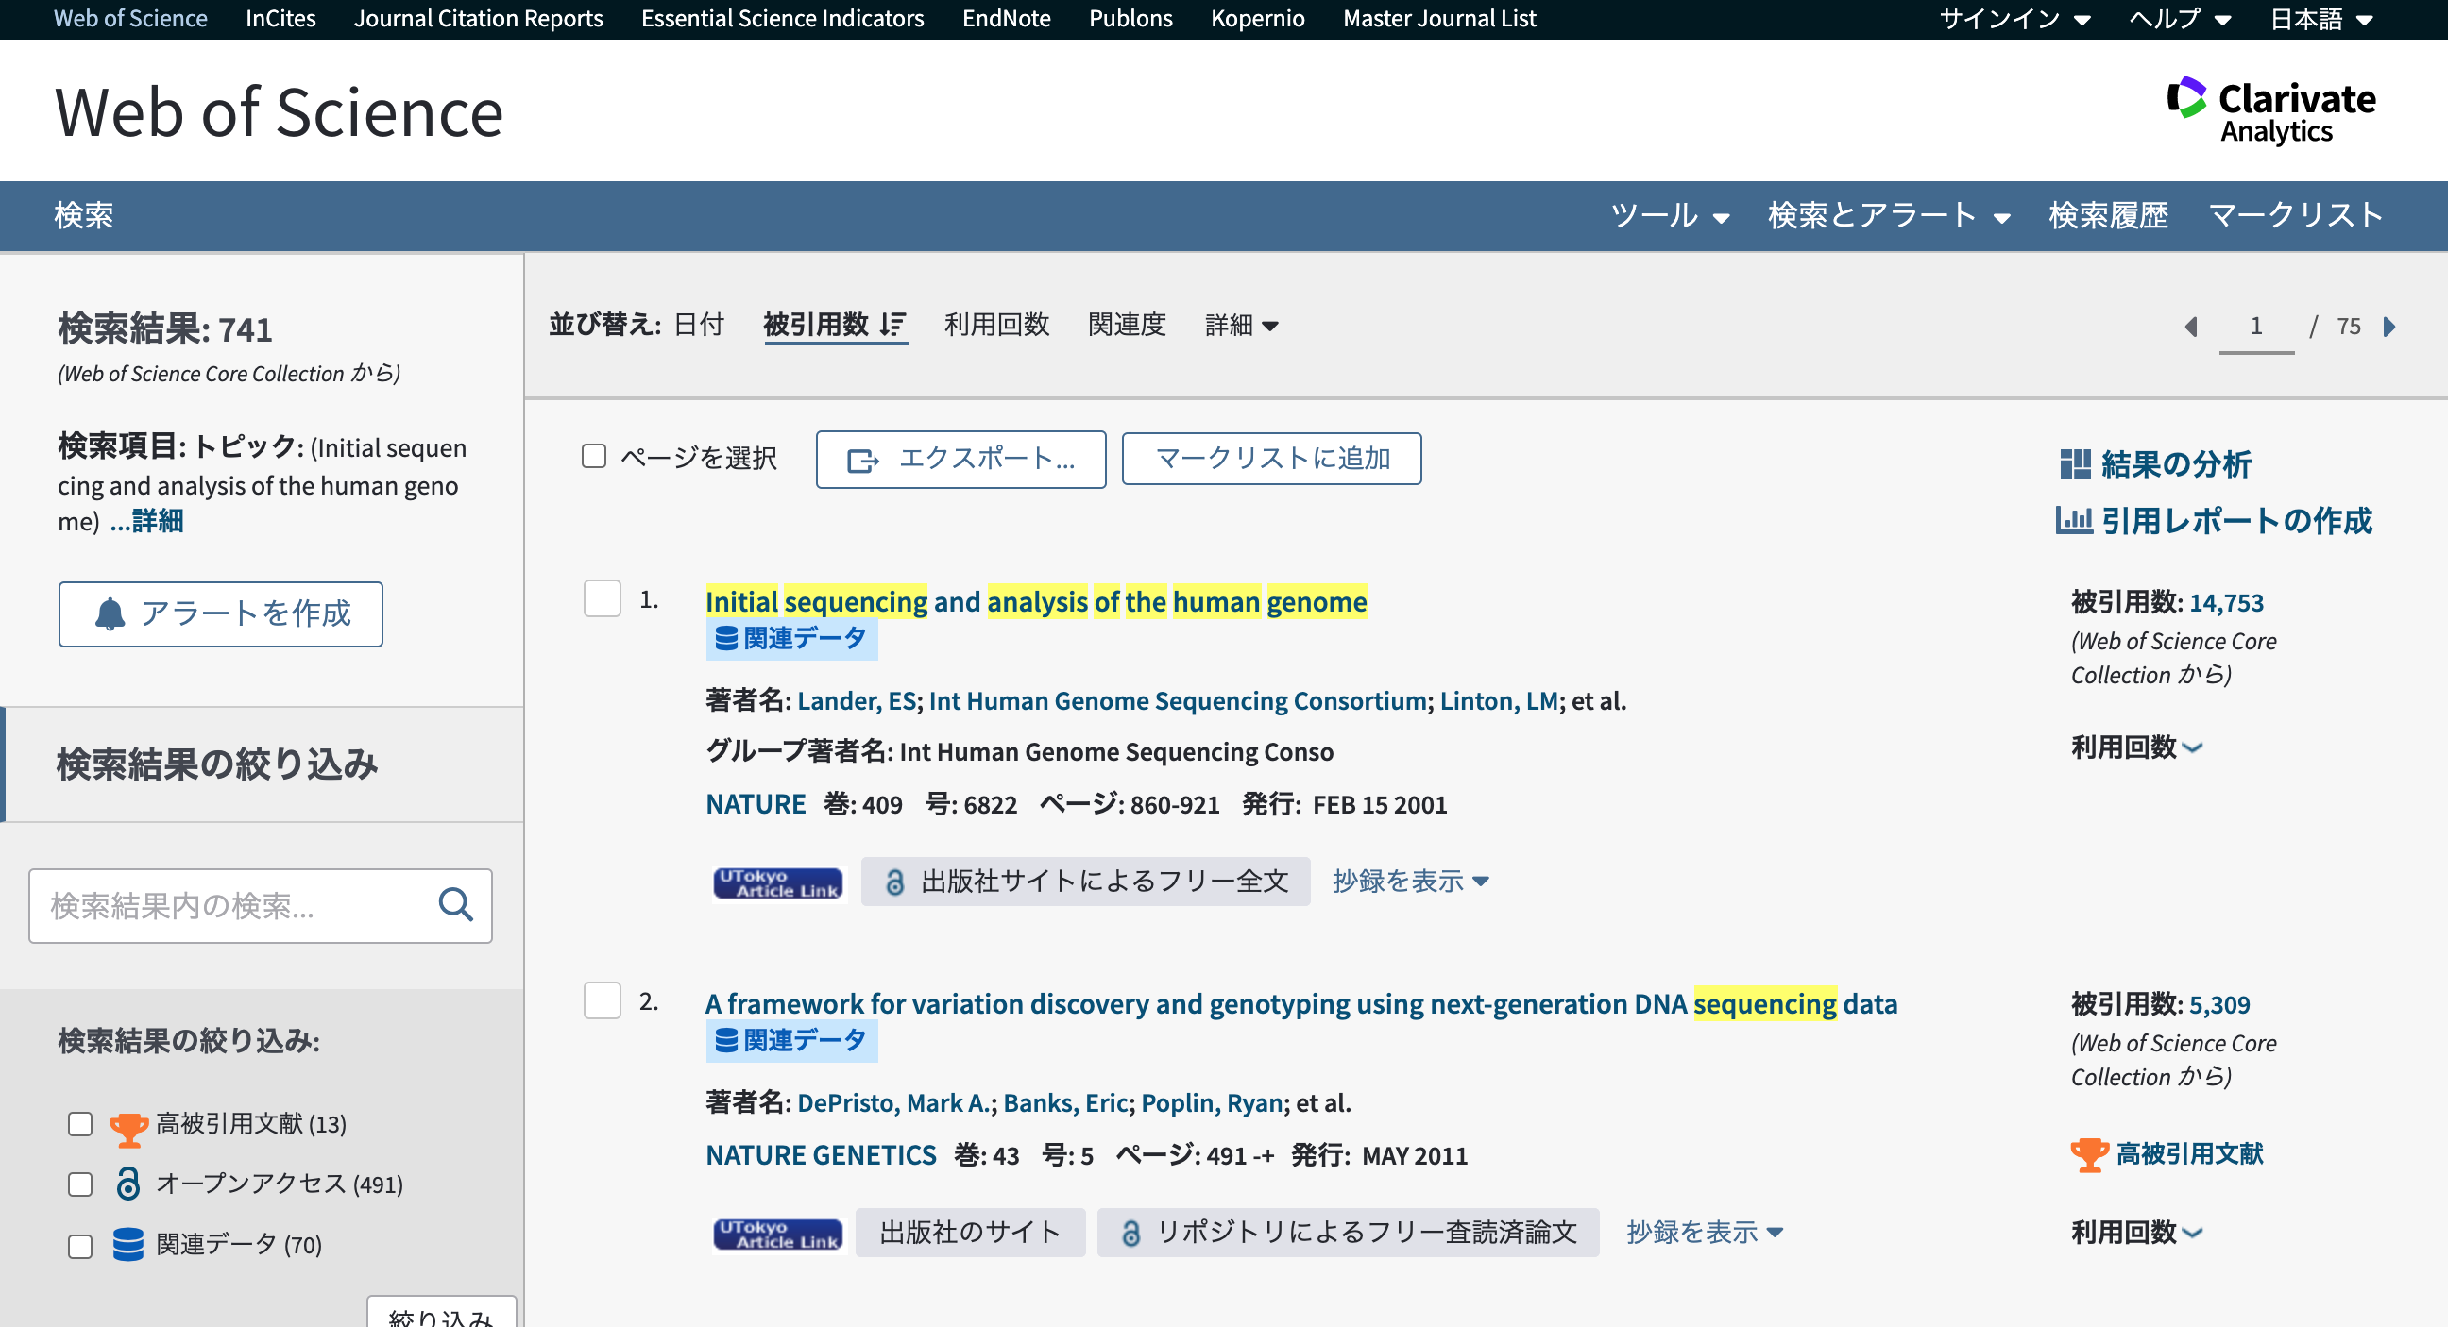2448x1327 pixels.
Task: Open the author link Lander, ES
Action: click(856, 701)
